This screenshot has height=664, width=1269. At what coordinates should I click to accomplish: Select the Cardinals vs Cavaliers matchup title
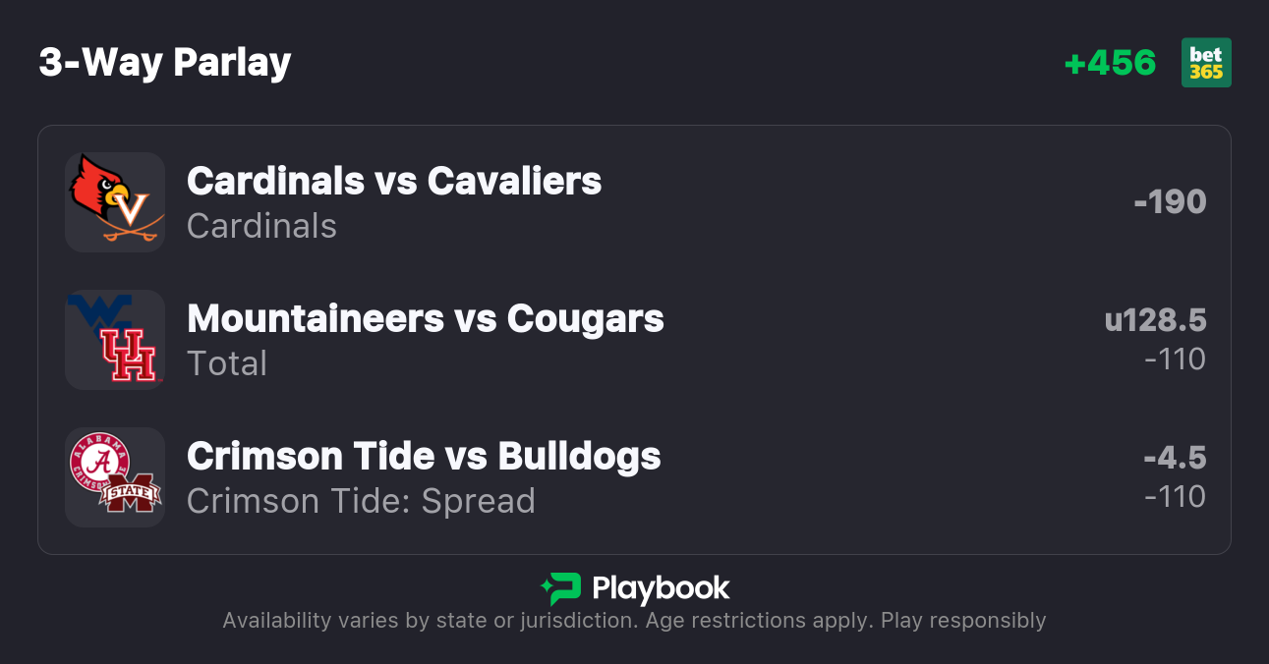394,181
